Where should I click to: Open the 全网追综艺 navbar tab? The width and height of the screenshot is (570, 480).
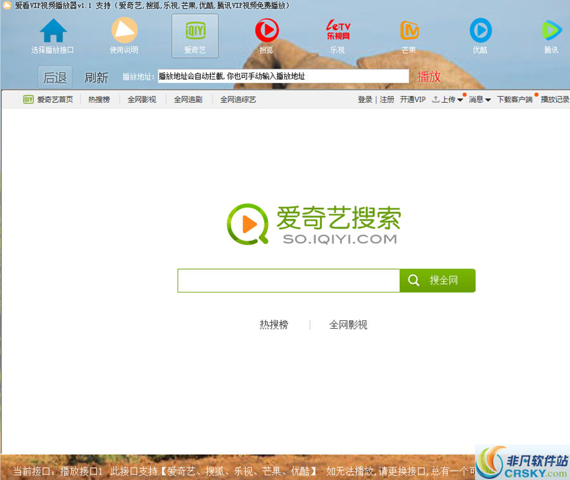tap(238, 99)
